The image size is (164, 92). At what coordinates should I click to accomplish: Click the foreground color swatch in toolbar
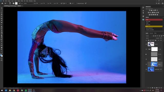[x=1, y=55]
